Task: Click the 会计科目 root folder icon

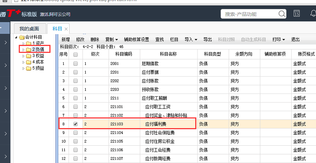Action: tap(22, 37)
